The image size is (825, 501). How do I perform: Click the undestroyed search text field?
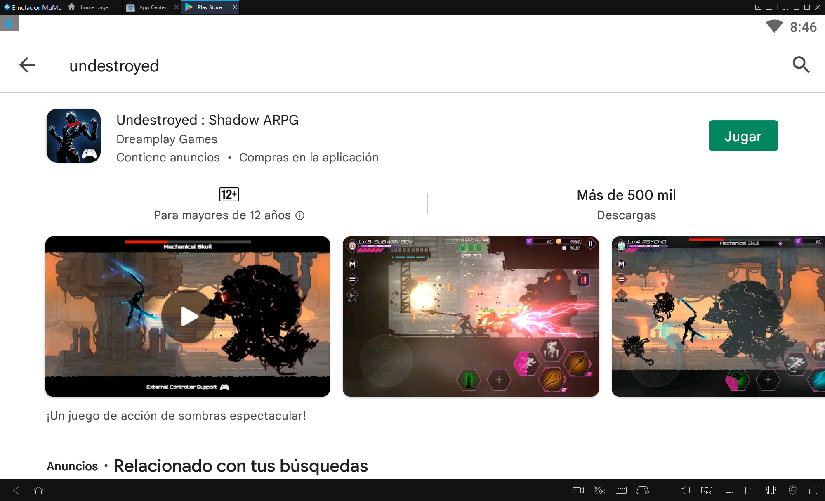[x=114, y=66]
